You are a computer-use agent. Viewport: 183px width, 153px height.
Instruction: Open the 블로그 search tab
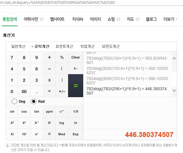pyautogui.click(x=151, y=19)
